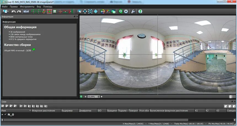This screenshot has width=237, height=126.
Task: Close the Информация panel
Action: point(77,17)
